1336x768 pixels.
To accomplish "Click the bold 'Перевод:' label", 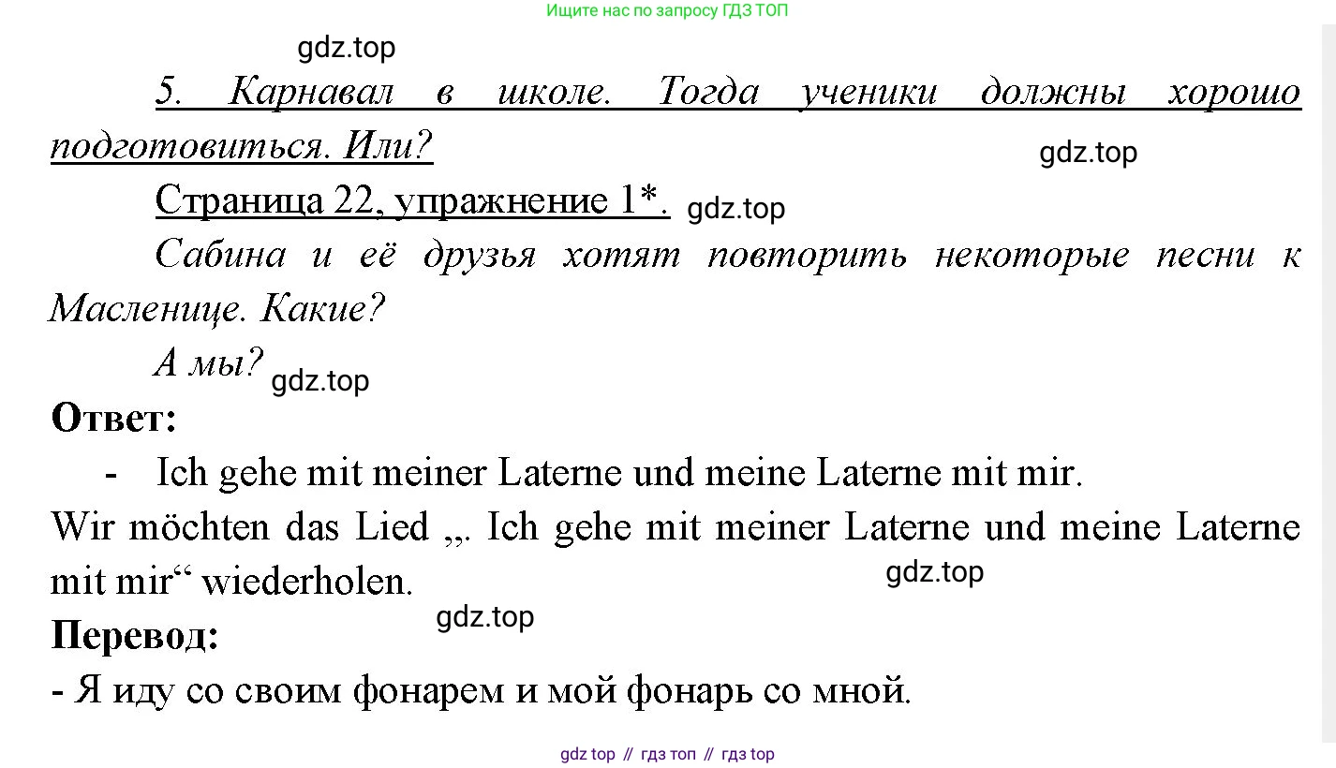I will click(x=135, y=636).
